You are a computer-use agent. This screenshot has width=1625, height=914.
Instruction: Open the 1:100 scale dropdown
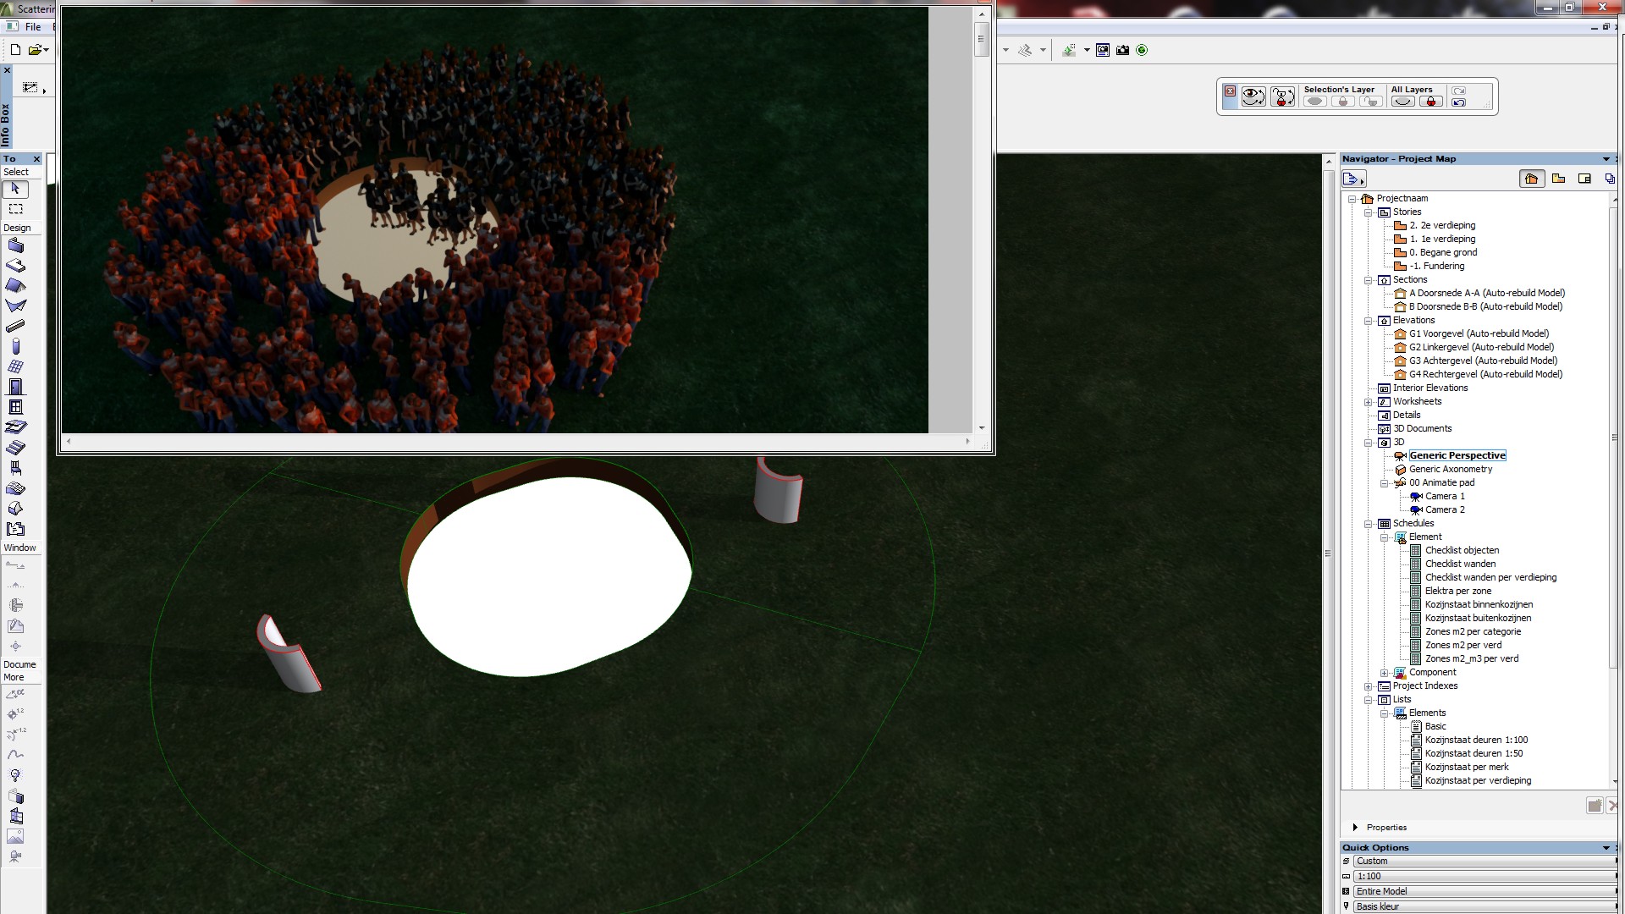click(x=1486, y=877)
